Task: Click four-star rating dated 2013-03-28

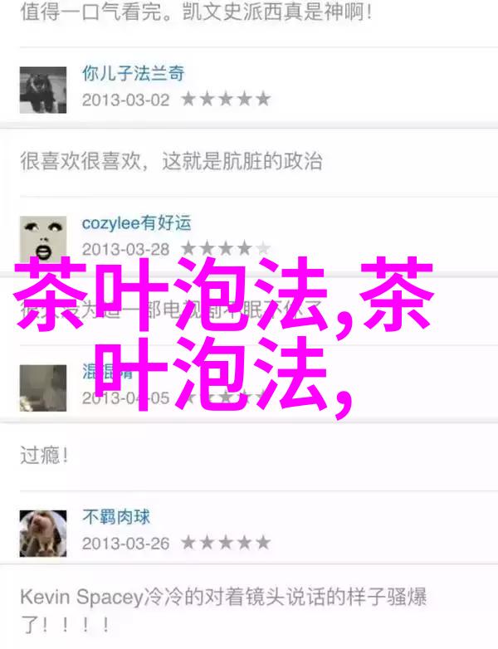Action: 226,249
